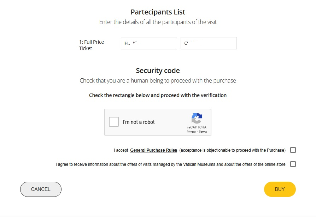Tick the I'm not a robot checkbox
Image resolution: width=316 pixels, height=217 pixels.
(x=114, y=122)
